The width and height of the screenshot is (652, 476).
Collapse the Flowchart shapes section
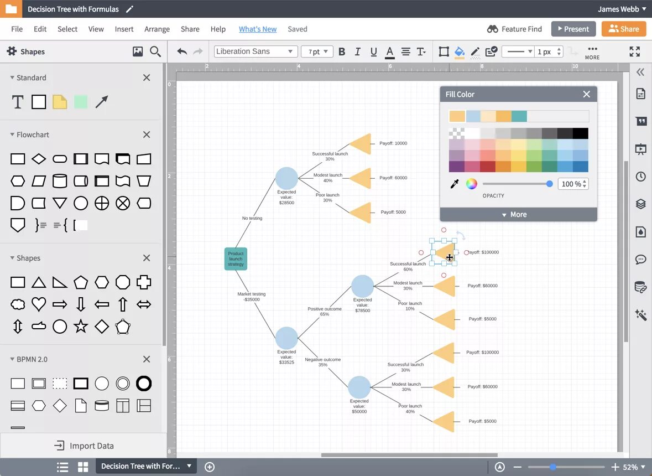pyautogui.click(x=12, y=134)
